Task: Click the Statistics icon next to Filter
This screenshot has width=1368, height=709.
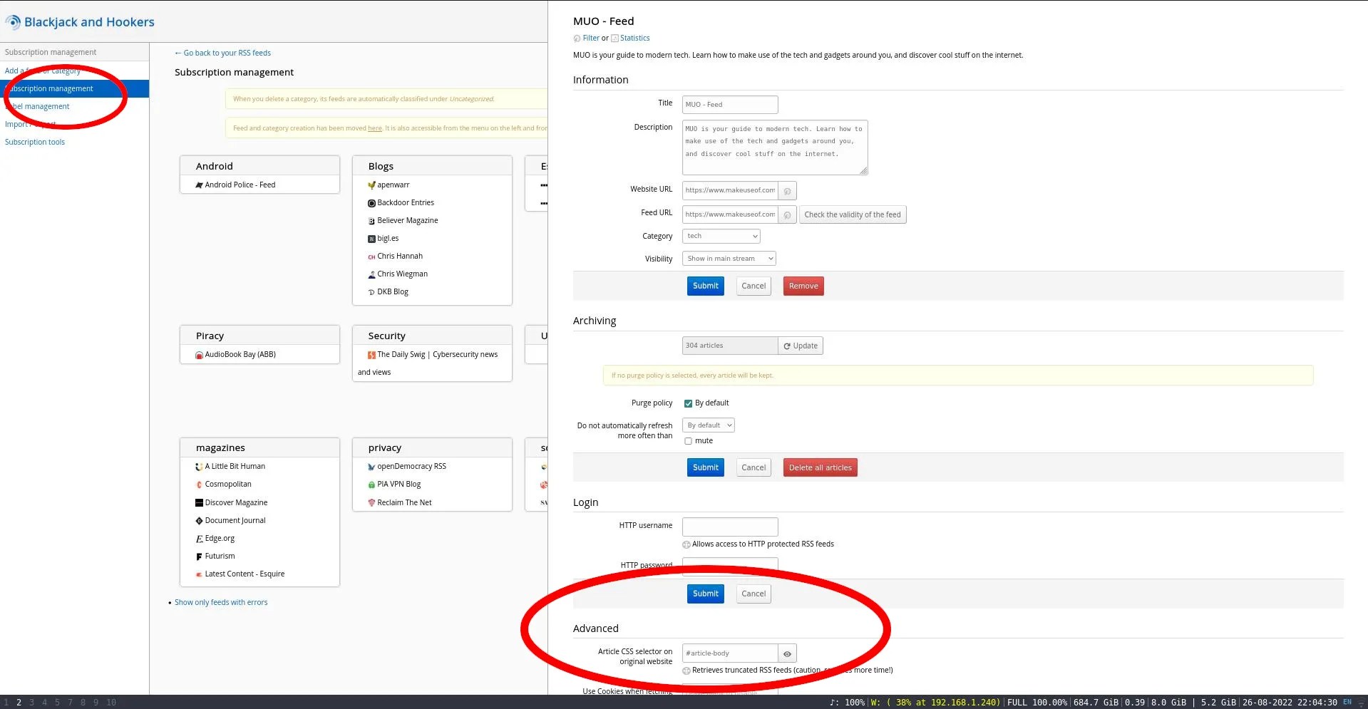Action: (x=616, y=38)
